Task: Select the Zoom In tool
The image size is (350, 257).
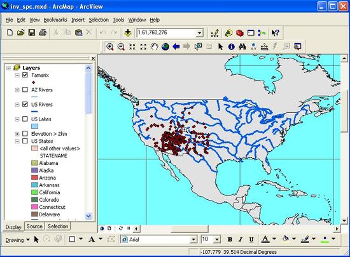Action: pos(110,46)
